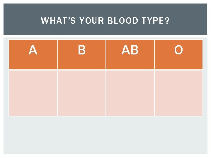Click the empty pink cell under O
This screenshot has height=158, width=211.
(179, 93)
